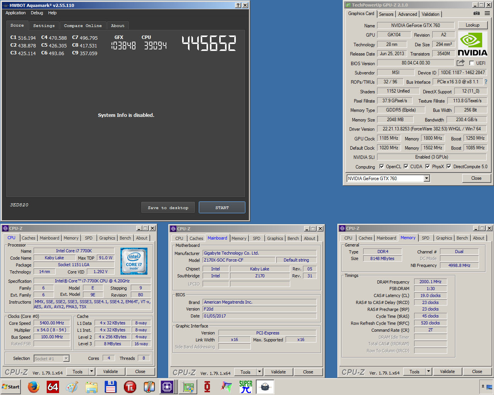The image size is (494, 395).
Task: Expand Tools dropdown arrow in CPU tab window
Action: (92, 371)
